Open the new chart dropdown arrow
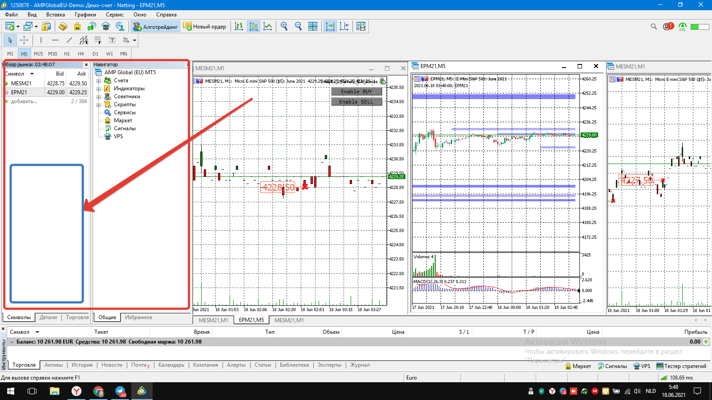Viewport: 712px width, 400px height. tap(18, 27)
